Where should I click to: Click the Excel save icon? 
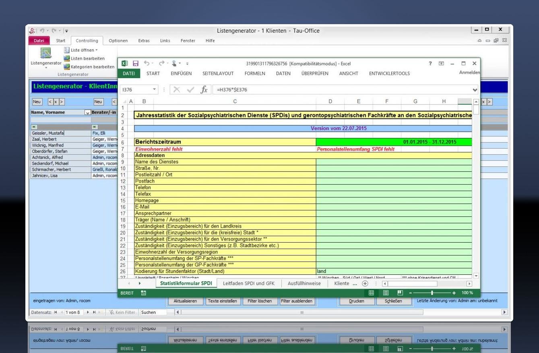(136, 63)
